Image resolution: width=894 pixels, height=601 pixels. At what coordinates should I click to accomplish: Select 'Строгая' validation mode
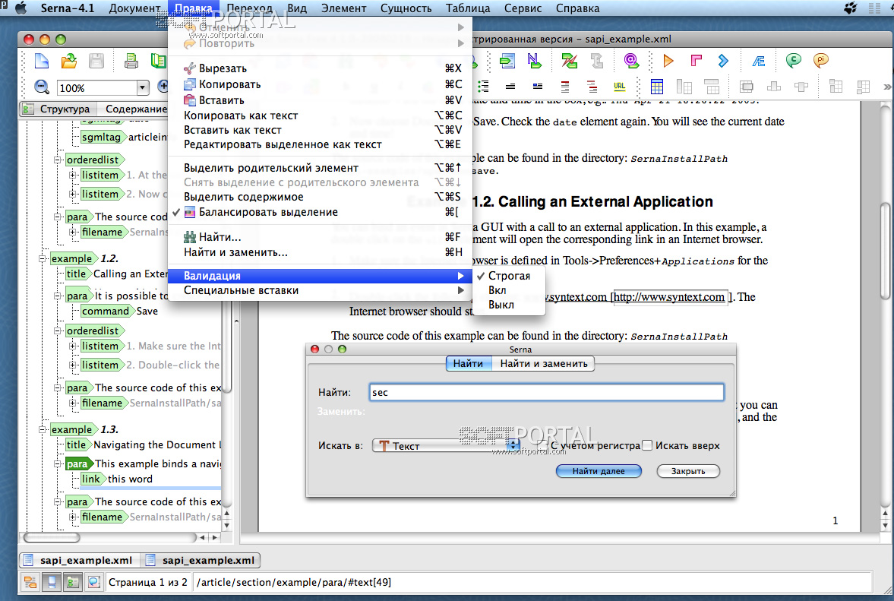coord(509,276)
